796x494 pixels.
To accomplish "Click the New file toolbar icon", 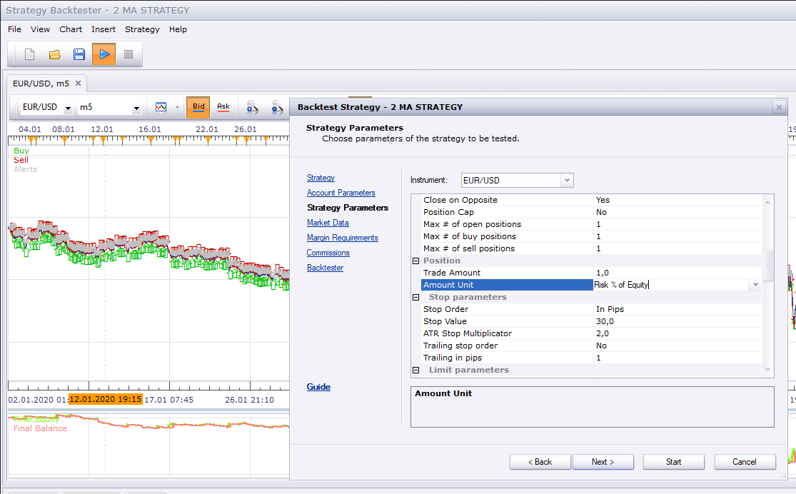I will coord(29,54).
